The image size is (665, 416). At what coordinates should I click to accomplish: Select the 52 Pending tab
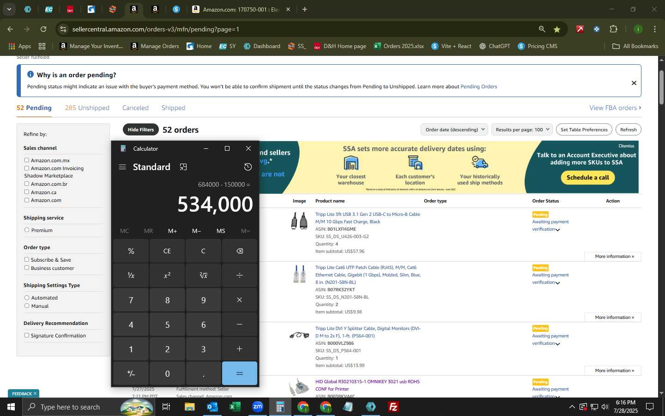coord(34,108)
